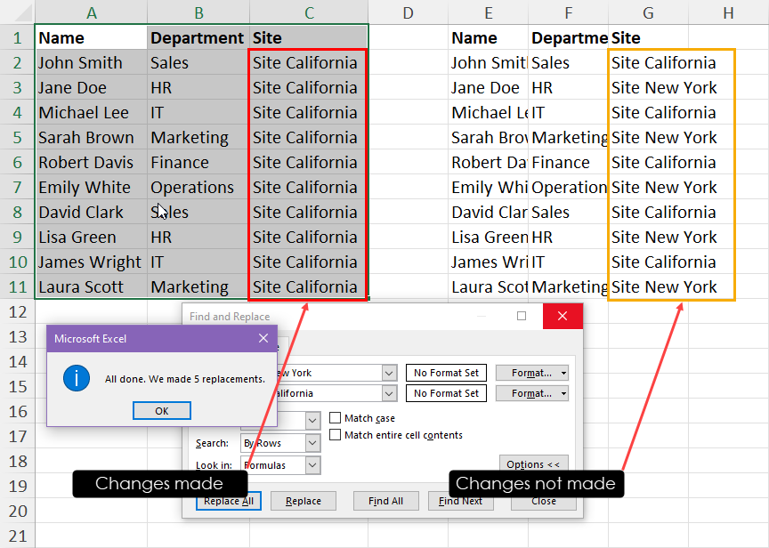
Task: Select column C header
Action: (309, 12)
